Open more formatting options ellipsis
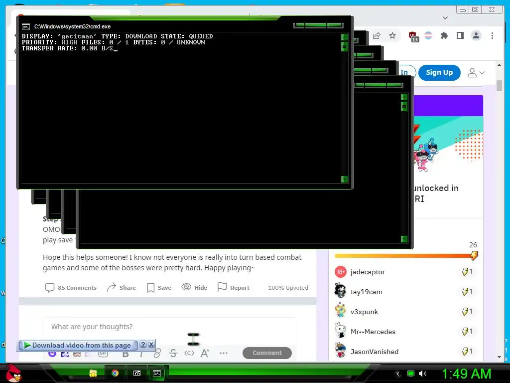 [x=224, y=353]
